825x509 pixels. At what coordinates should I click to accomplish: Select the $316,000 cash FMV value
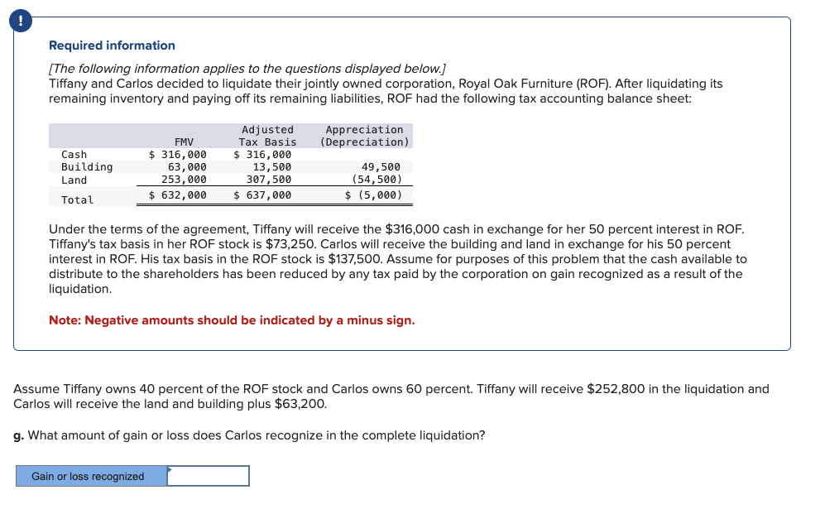click(x=178, y=154)
